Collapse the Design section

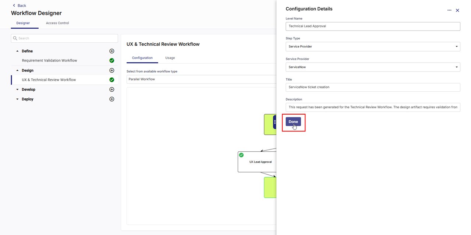(17, 70)
